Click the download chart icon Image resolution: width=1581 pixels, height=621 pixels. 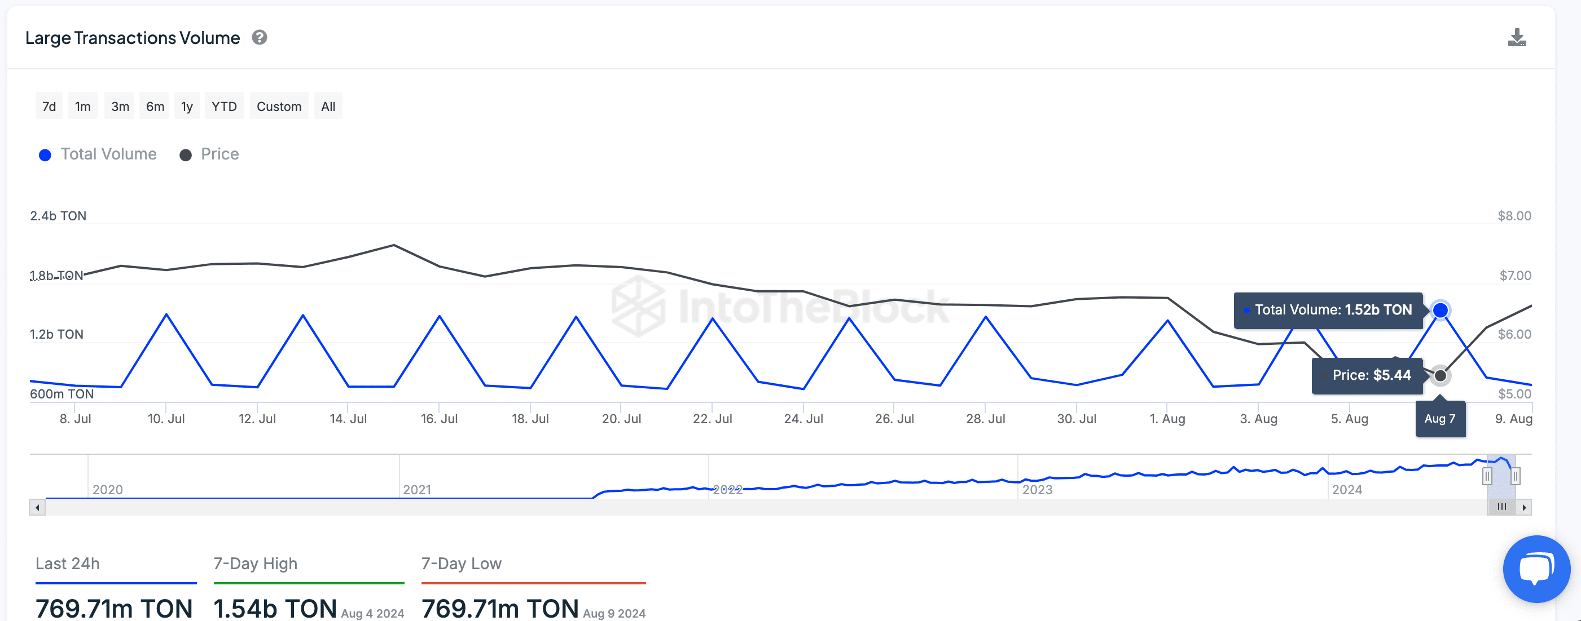click(1517, 38)
